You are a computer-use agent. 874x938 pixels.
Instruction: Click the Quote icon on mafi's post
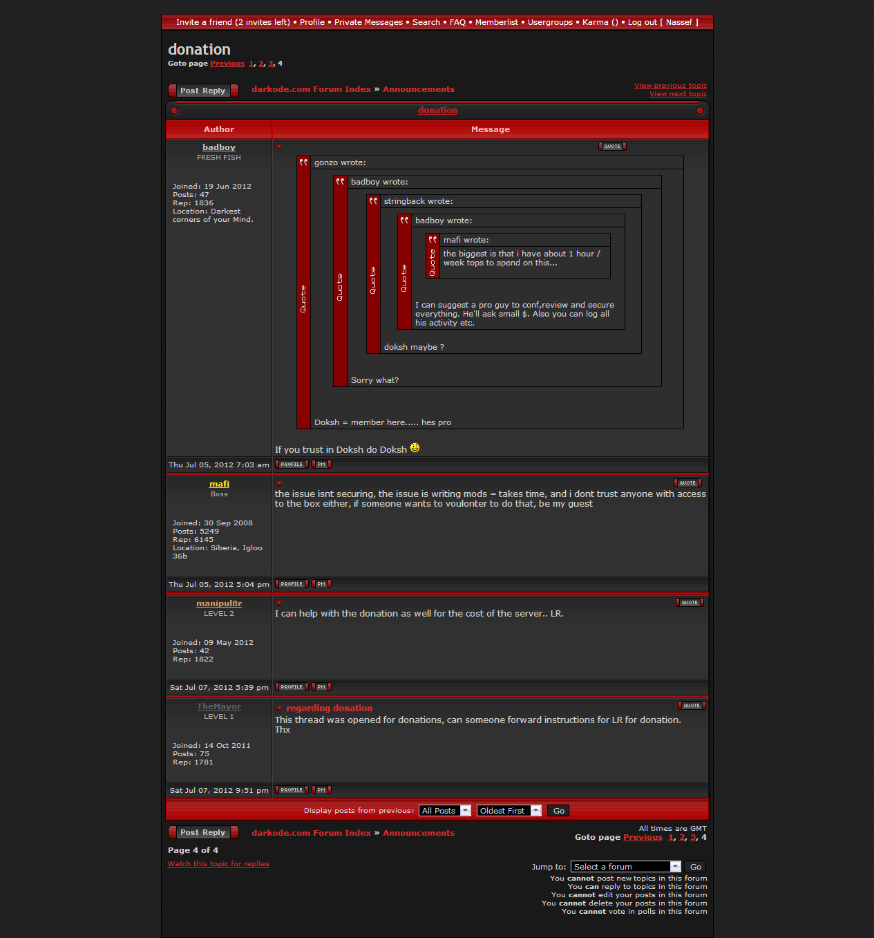coord(687,483)
